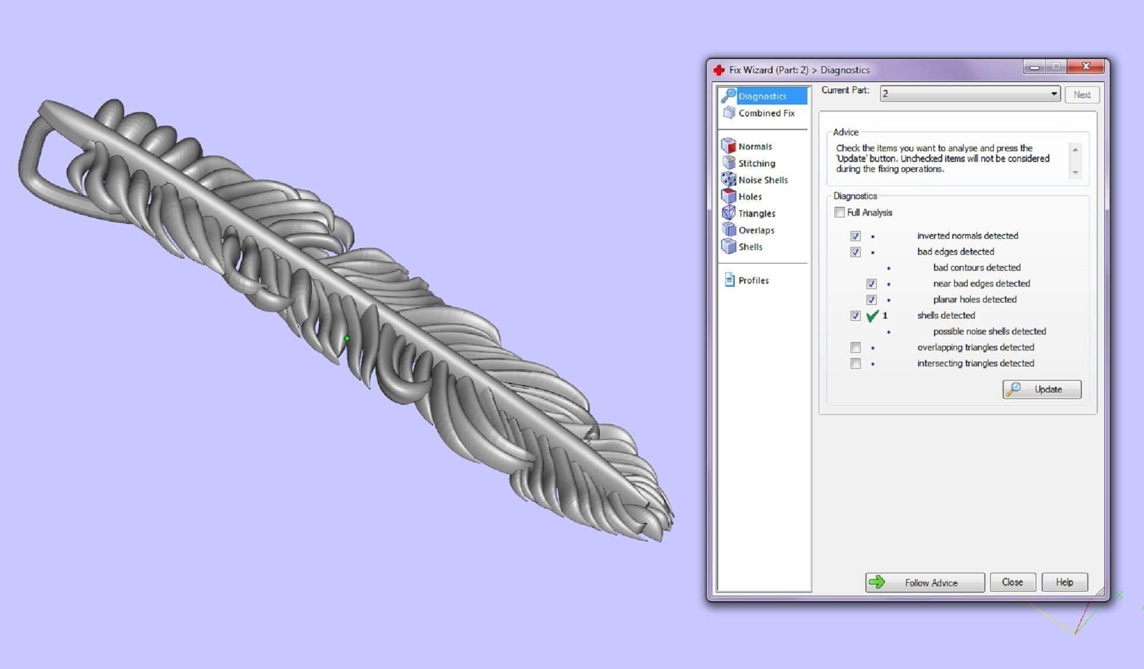This screenshot has width=1144, height=669.
Task: Click the 'bad contours detected' text
Action: pos(977,268)
